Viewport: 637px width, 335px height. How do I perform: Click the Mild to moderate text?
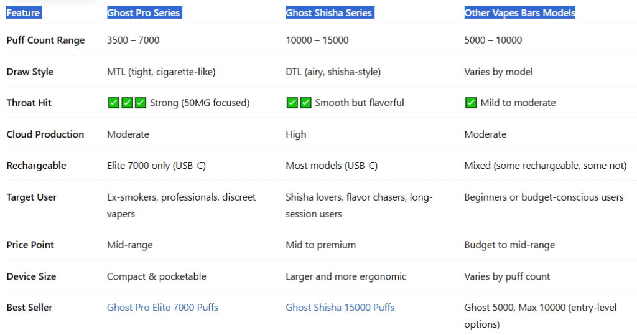point(518,103)
